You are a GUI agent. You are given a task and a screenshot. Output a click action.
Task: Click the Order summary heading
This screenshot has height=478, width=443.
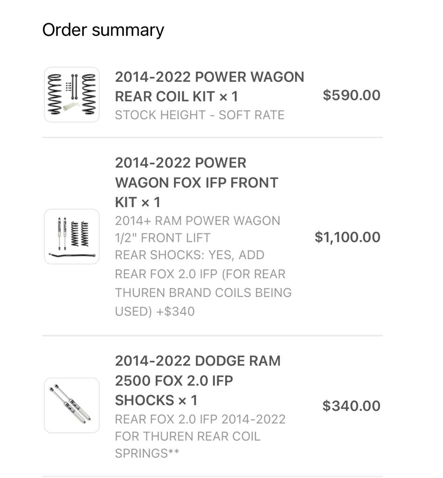(103, 30)
